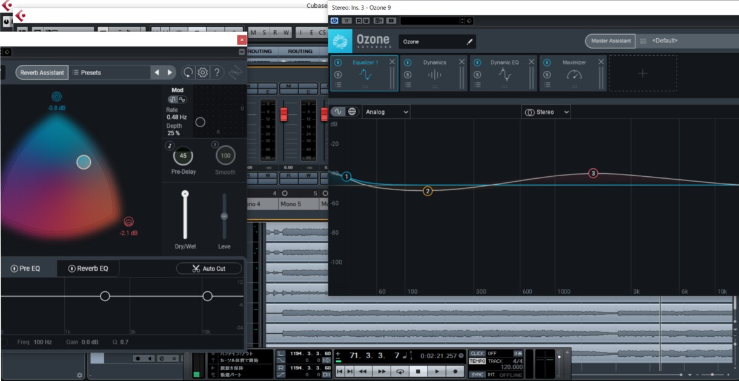This screenshot has width=739, height=381.
Task: Open the reverb Presets list
Action: (110, 72)
